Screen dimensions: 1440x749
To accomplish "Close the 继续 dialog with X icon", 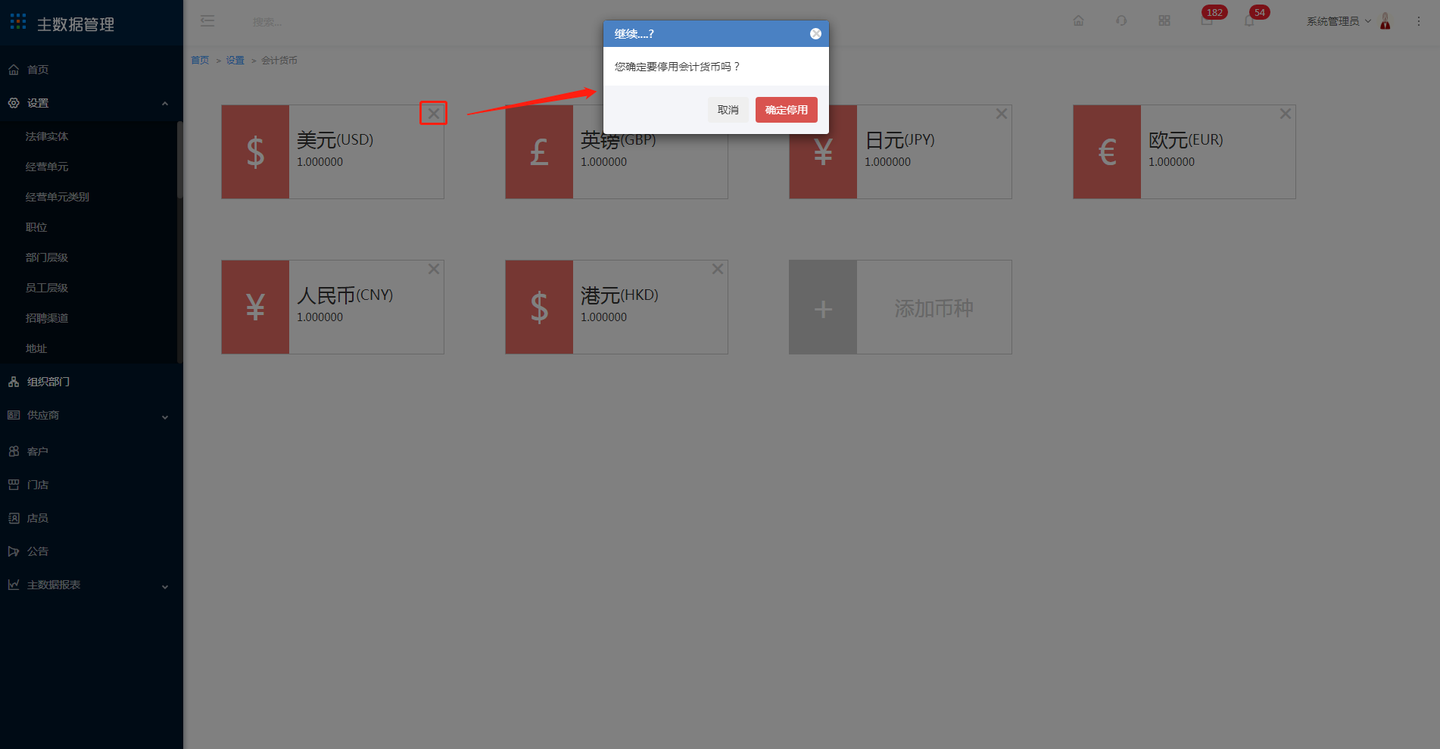I will [x=815, y=34].
